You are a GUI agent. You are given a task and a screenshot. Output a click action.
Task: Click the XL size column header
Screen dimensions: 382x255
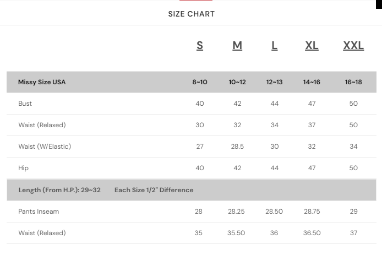click(312, 45)
